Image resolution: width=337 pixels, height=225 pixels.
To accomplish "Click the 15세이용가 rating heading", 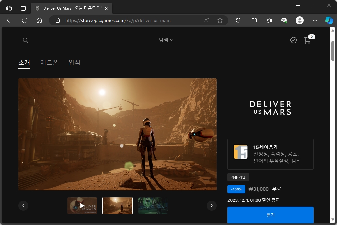I will [x=266, y=147].
